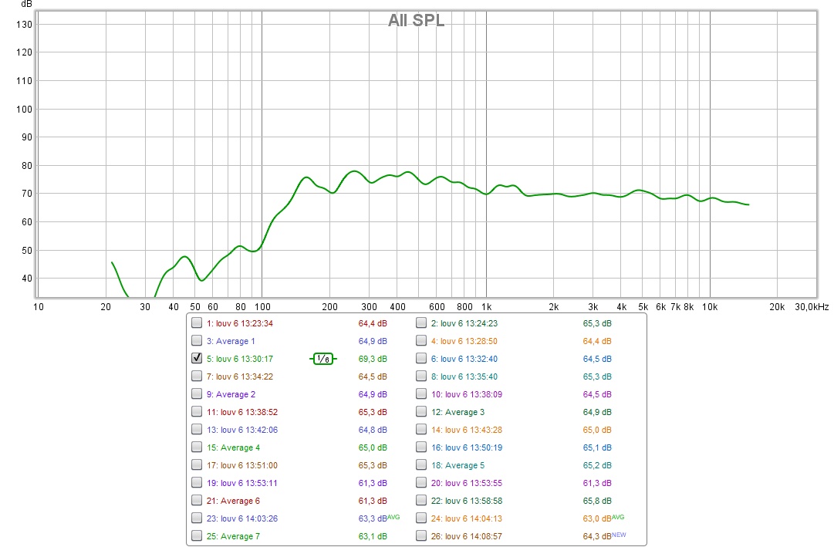Enable the Average 6 trace
Screen dimensions: 834x547
(x=197, y=501)
